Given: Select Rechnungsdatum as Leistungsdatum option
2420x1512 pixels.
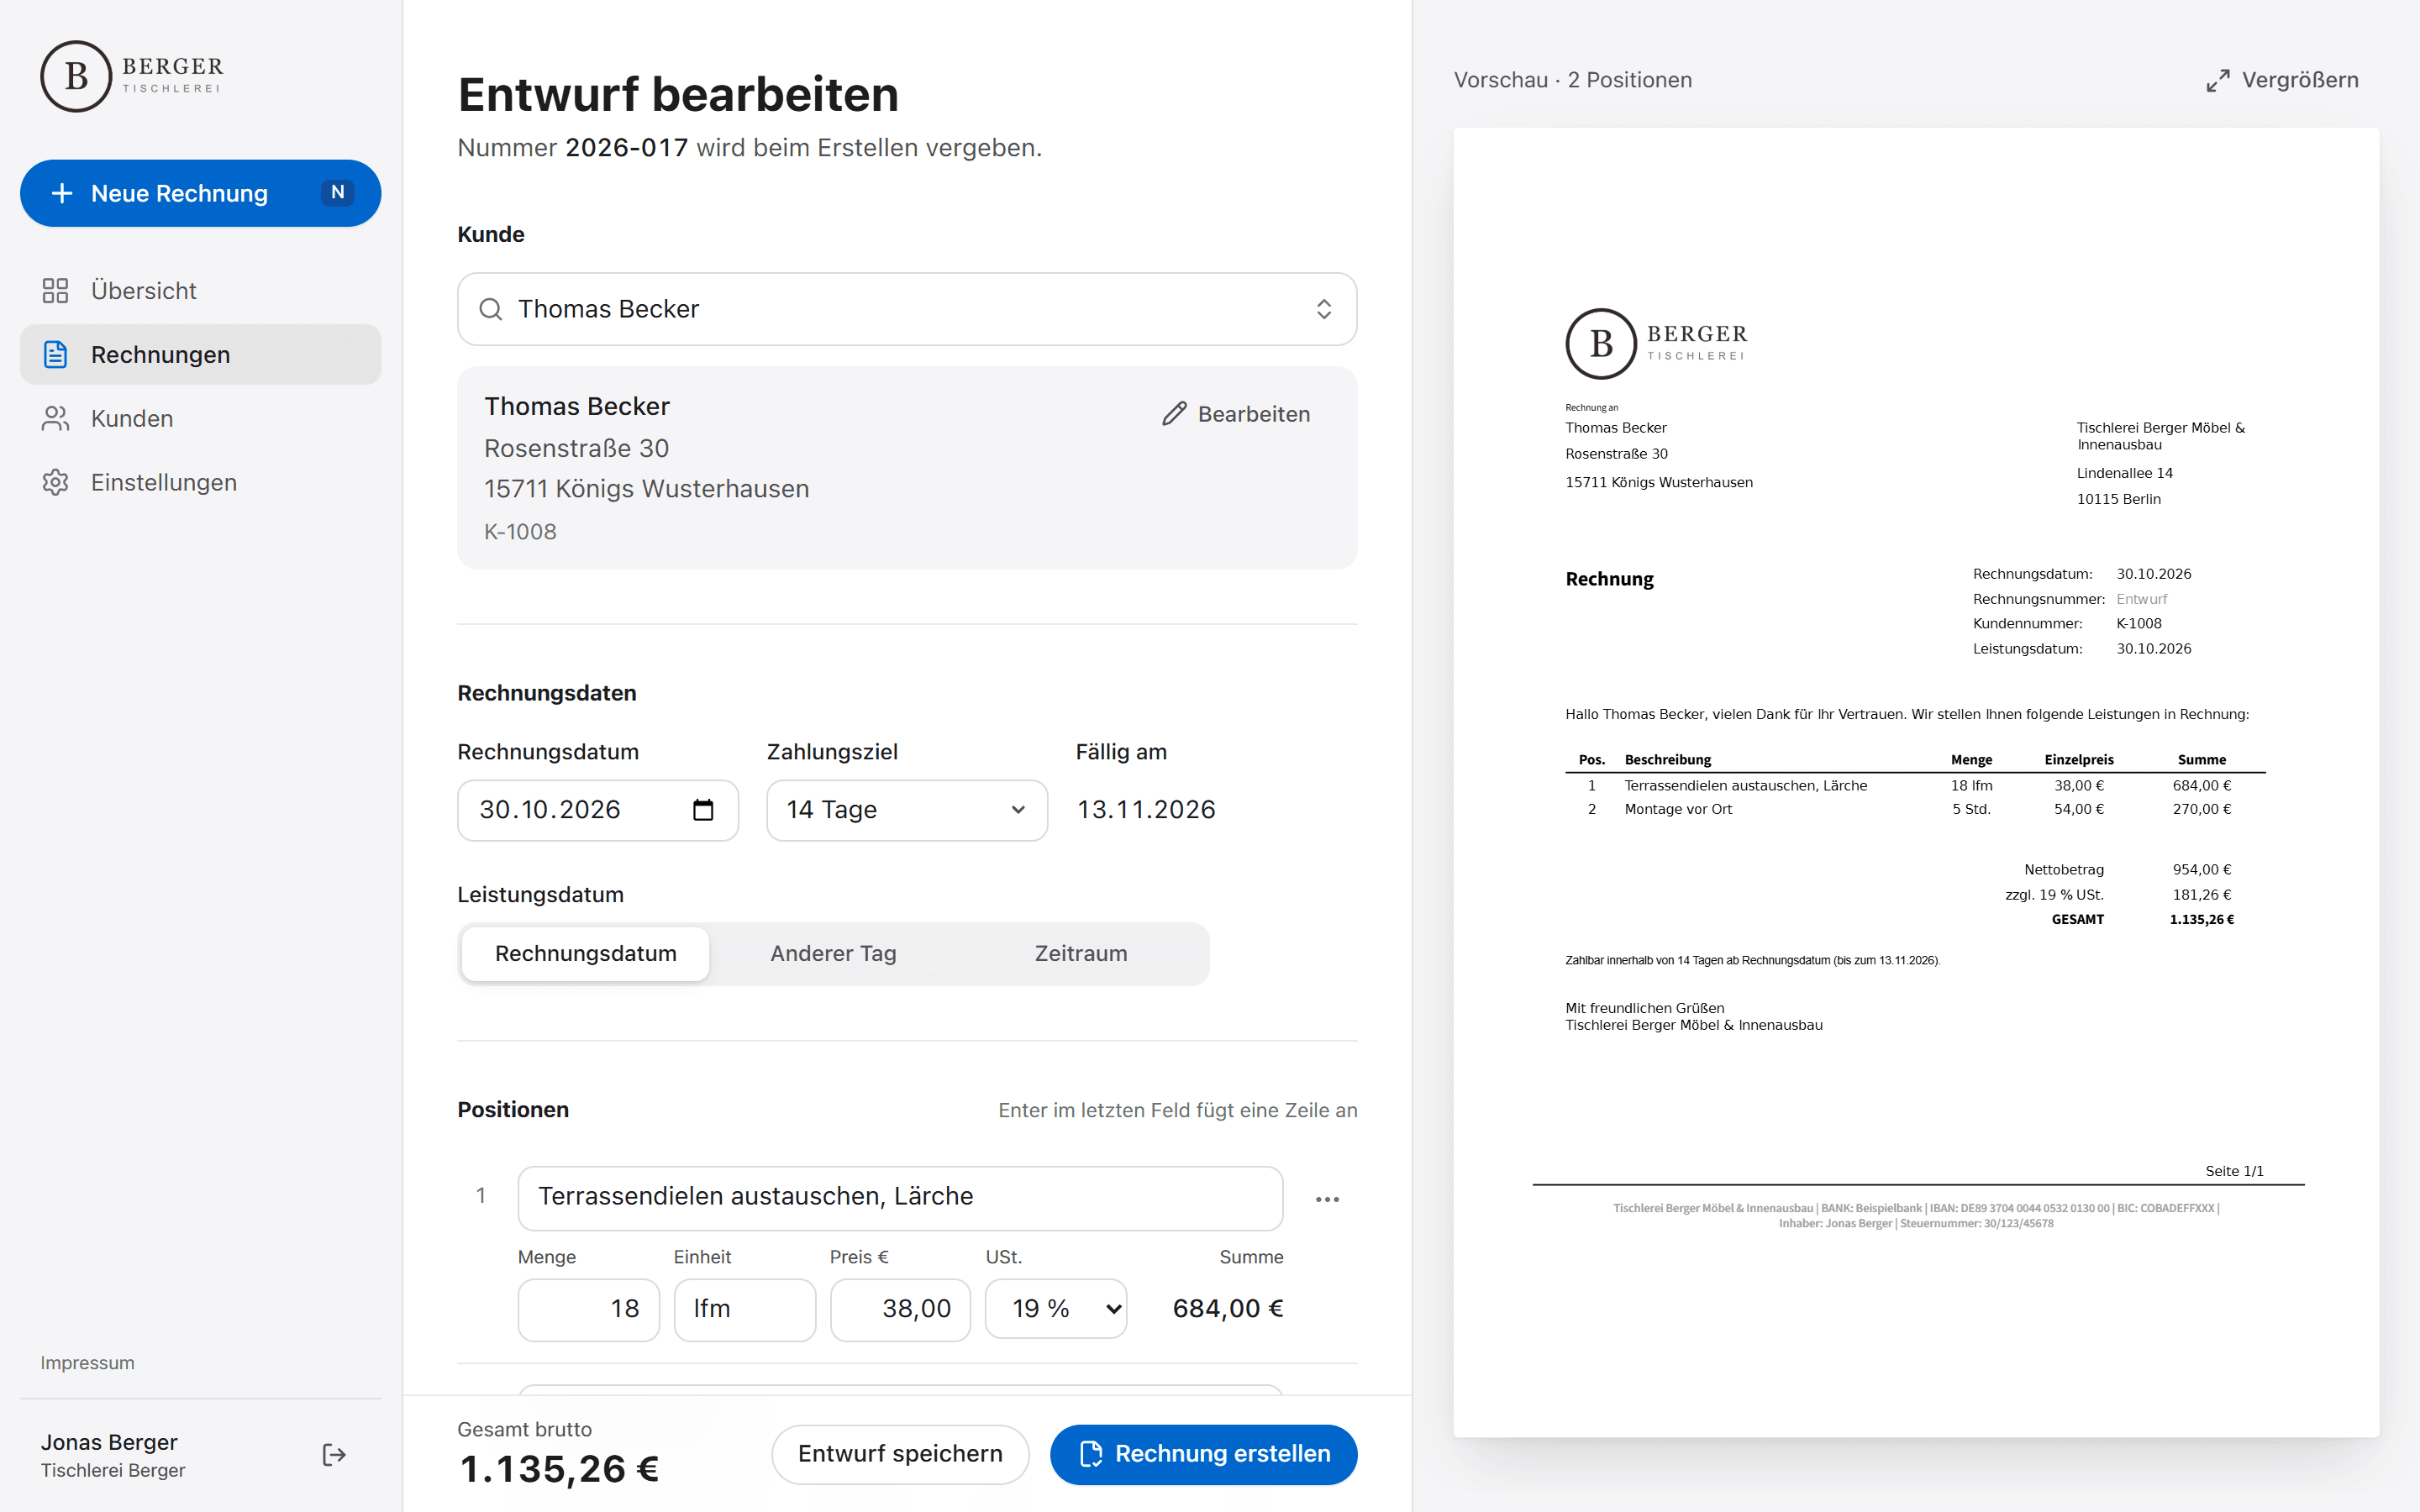Looking at the screenshot, I should [586, 954].
